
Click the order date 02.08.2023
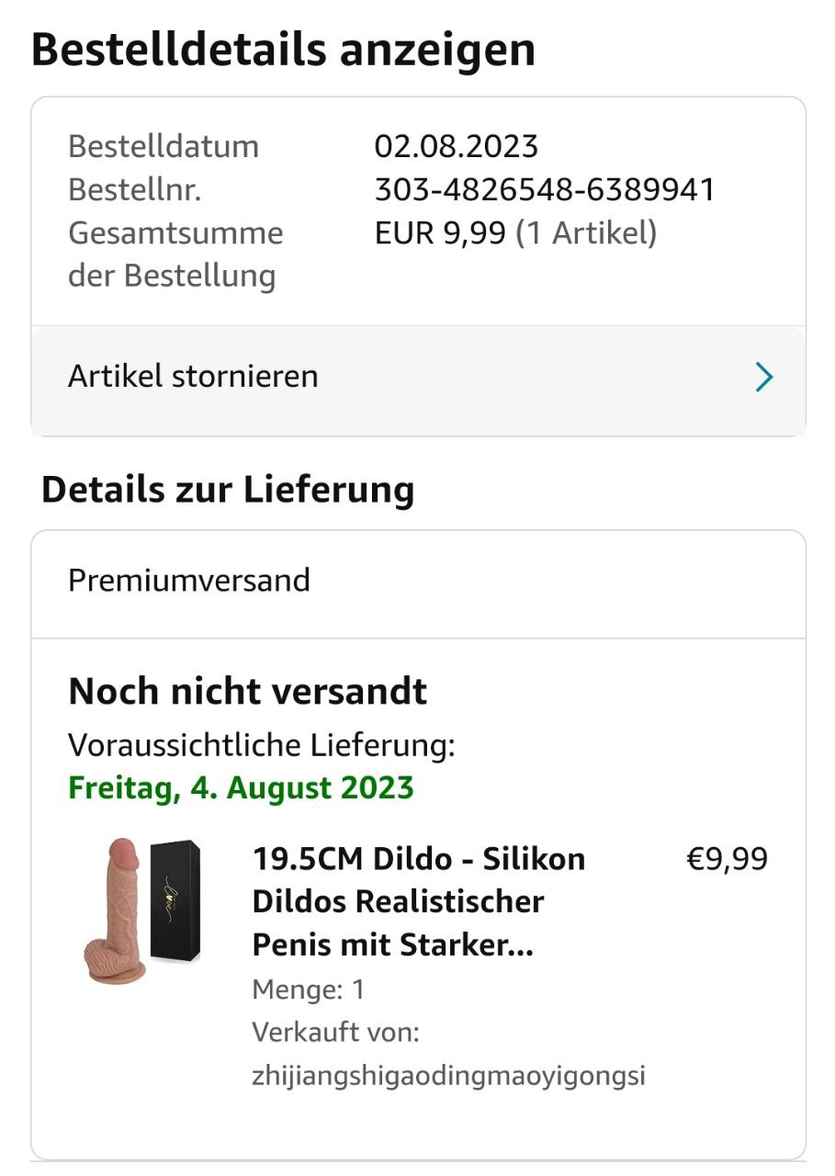tap(456, 146)
